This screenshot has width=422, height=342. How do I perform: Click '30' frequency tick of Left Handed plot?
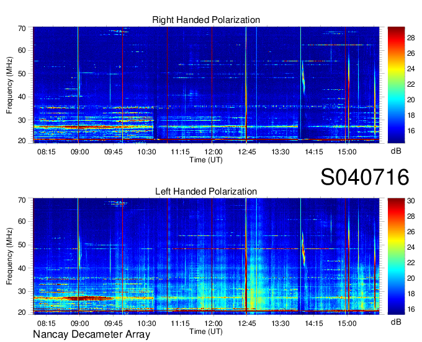click(x=22, y=291)
